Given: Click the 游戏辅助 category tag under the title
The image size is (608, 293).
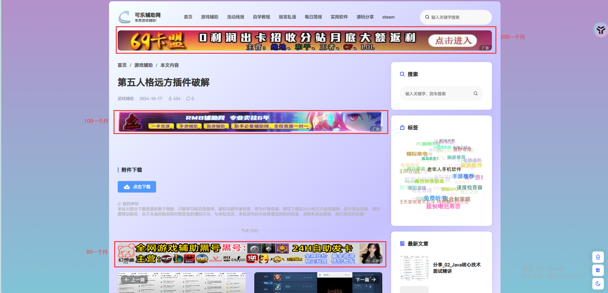Looking at the screenshot, I should point(125,99).
